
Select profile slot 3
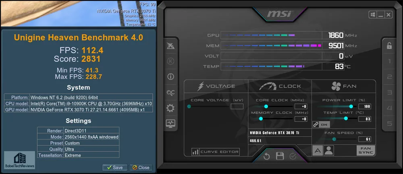point(389,92)
